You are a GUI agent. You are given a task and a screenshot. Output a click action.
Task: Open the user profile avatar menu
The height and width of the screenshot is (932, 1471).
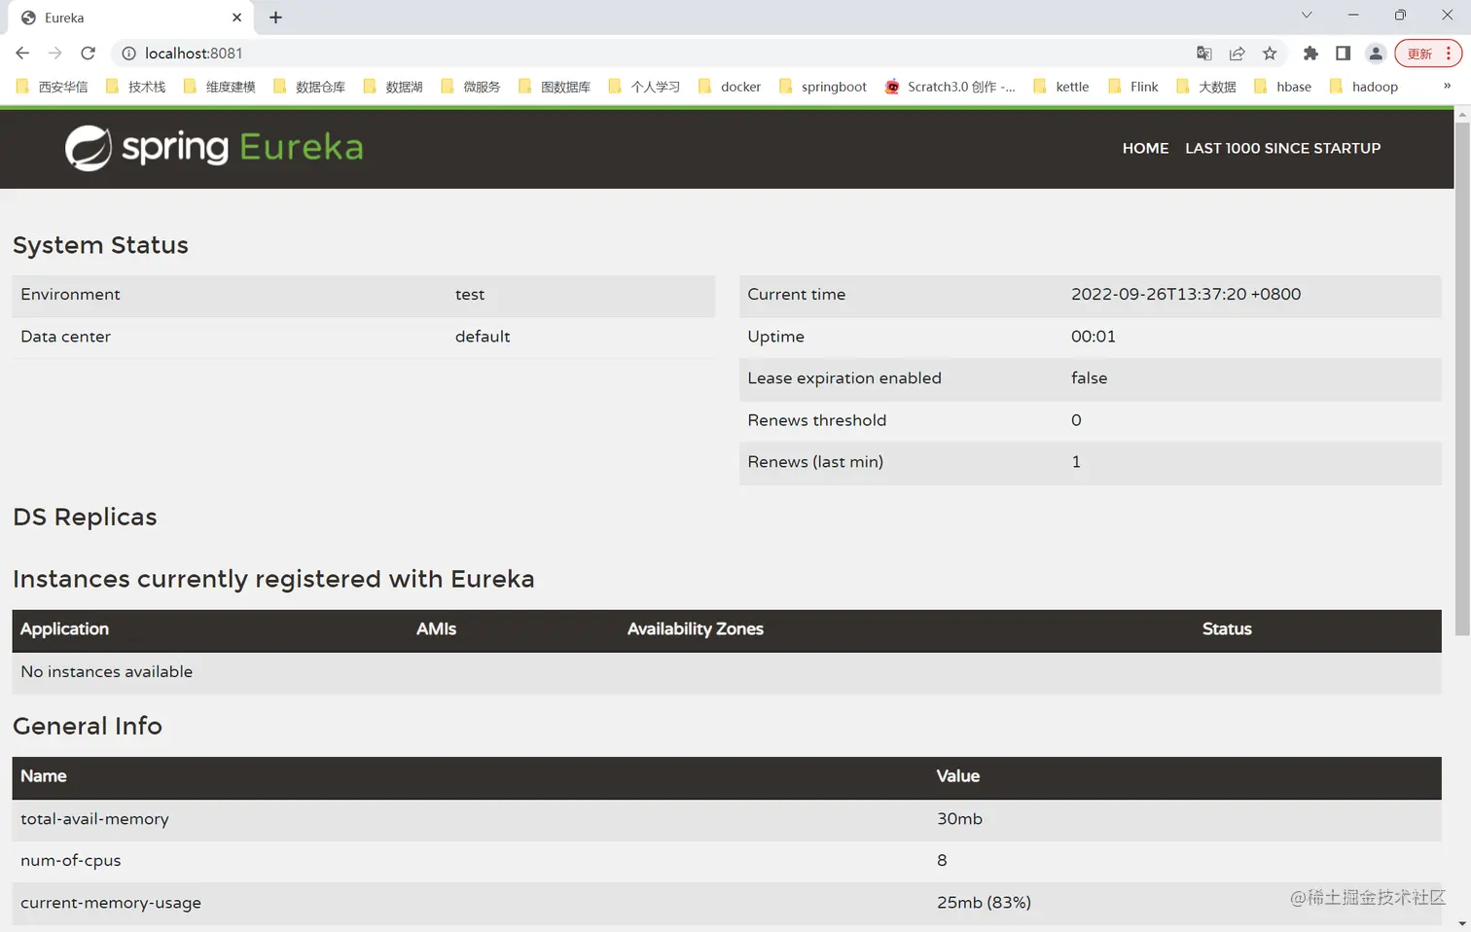[x=1376, y=54]
